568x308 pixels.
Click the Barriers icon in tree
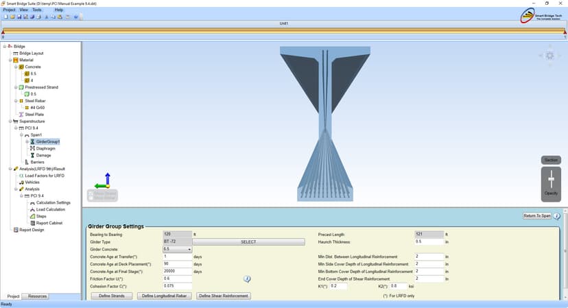click(x=27, y=162)
